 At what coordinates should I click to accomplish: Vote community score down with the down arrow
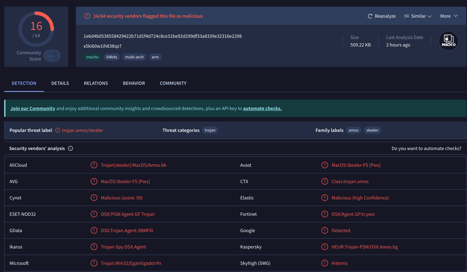56,58
